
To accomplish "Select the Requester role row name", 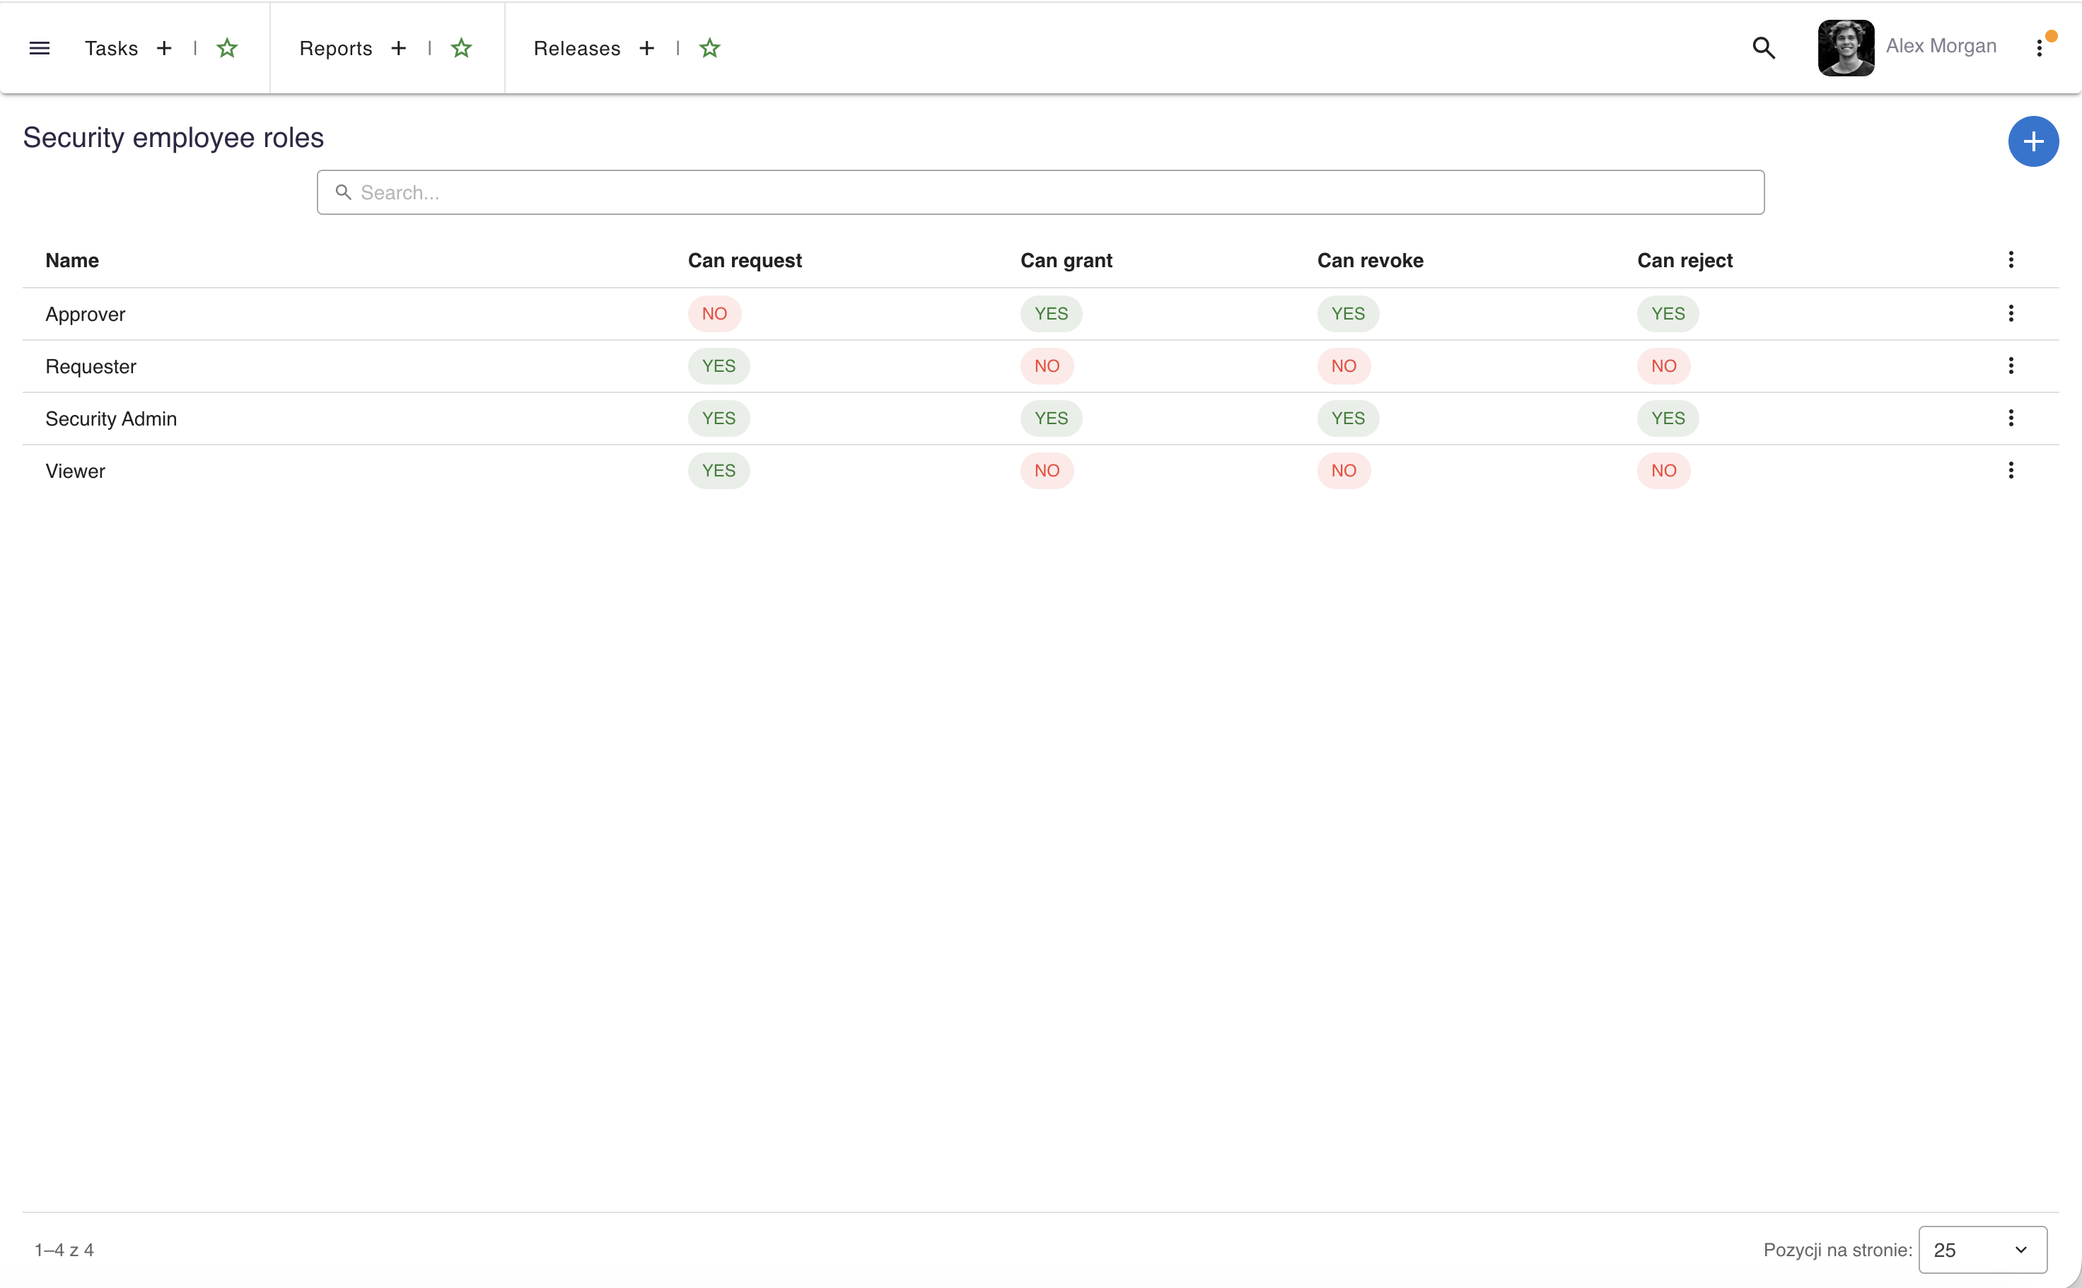I will (x=91, y=366).
